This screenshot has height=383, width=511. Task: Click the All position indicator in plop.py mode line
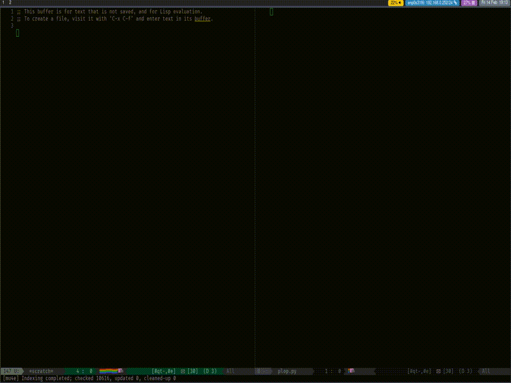pyautogui.click(x=485, y=371)
